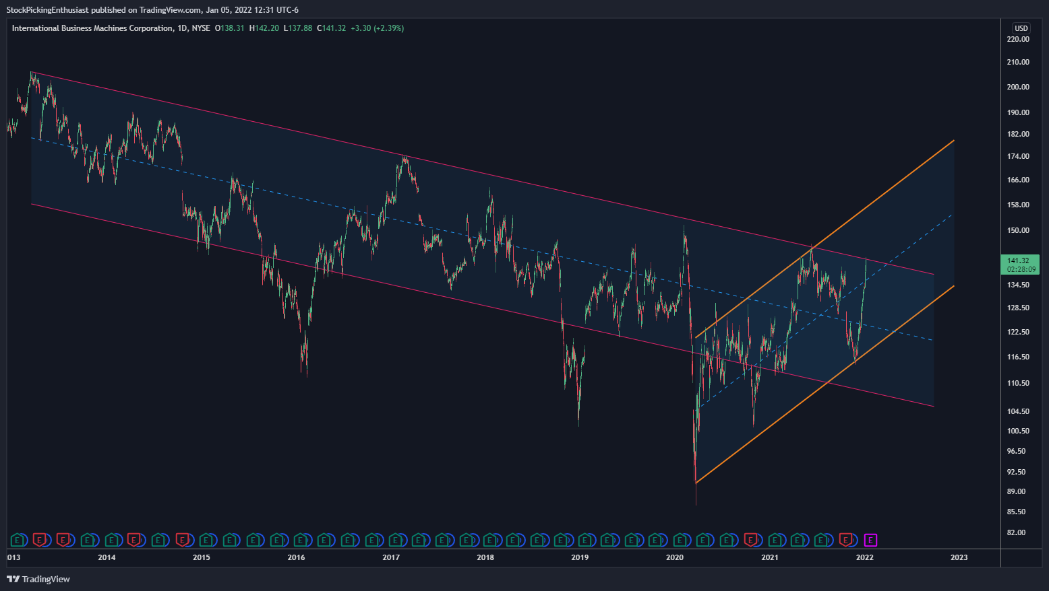Click the 150.00 price axis label
This screenshot has width=1049, height=591.
1018,230
